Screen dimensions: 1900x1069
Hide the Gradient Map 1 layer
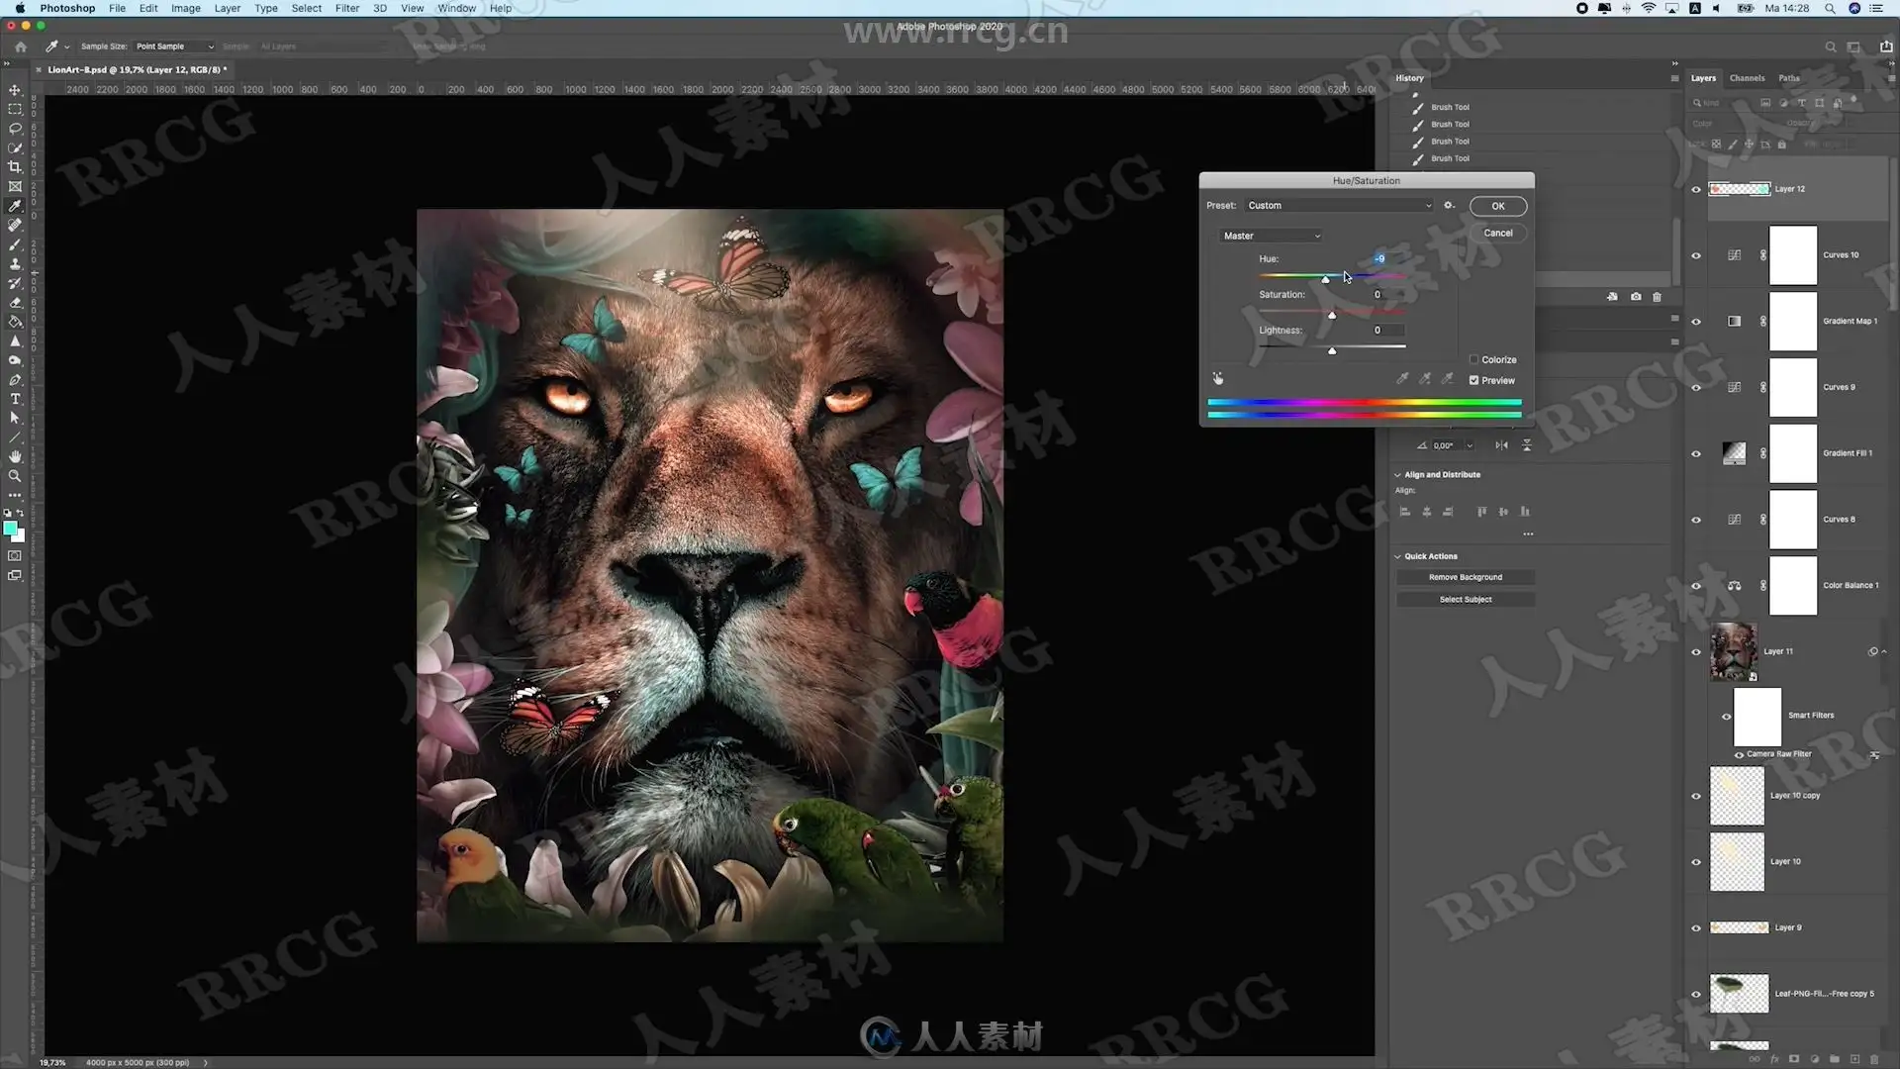click(1696, 322)
